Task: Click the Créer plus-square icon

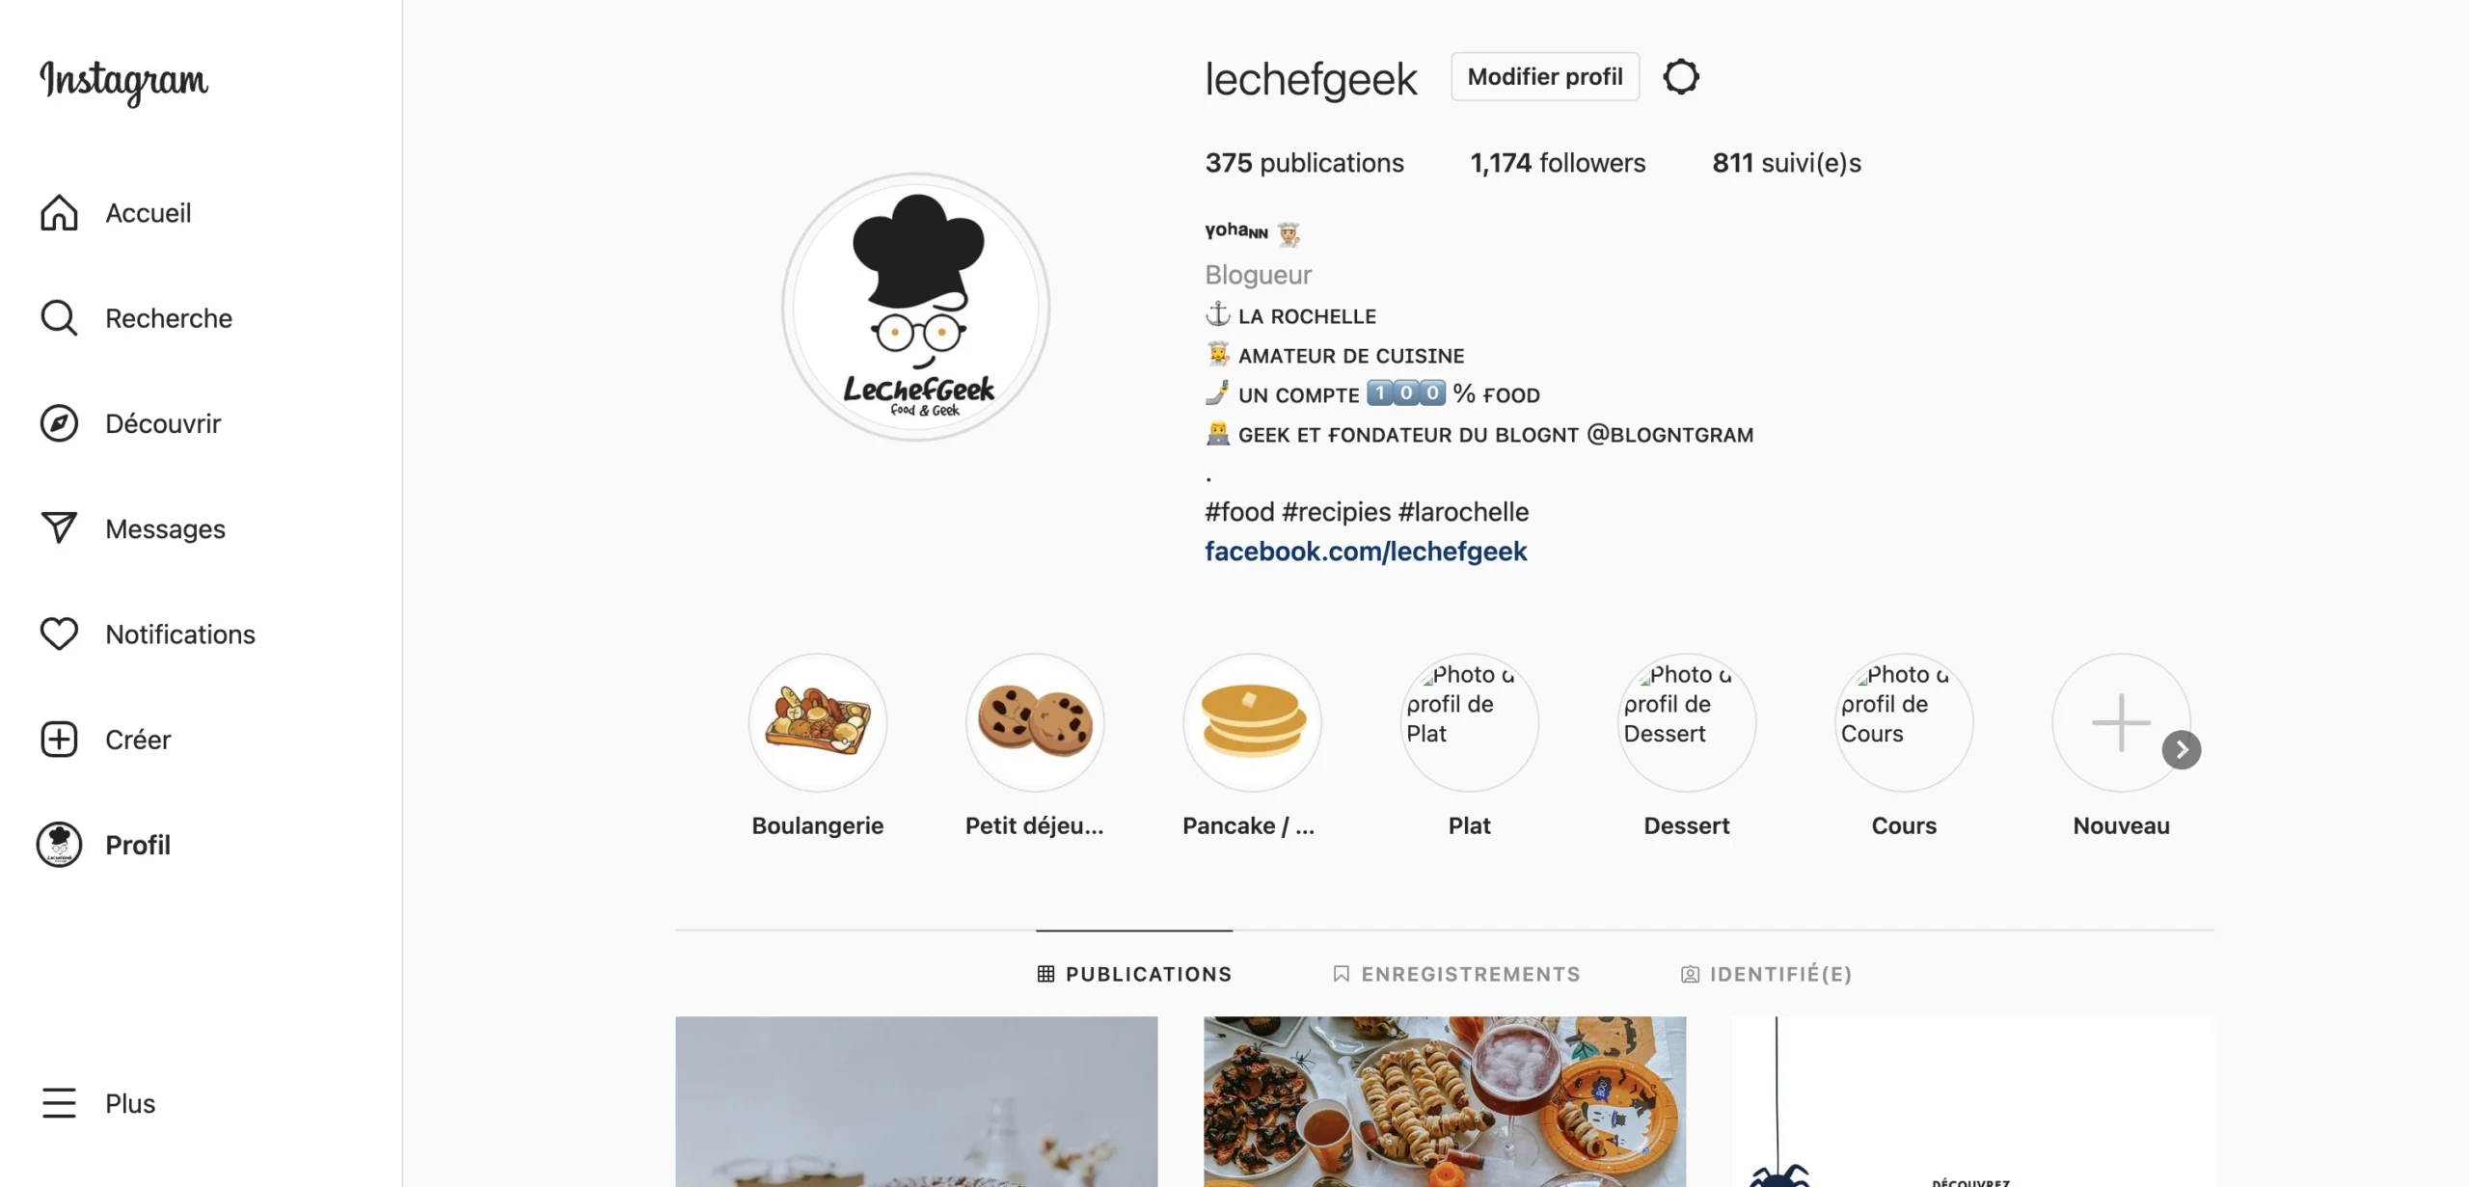Action: tap(59, 740)
